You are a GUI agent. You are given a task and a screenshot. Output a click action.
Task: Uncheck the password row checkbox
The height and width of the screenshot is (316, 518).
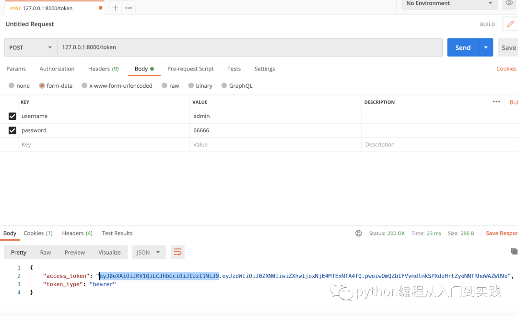tap(12, 130)
